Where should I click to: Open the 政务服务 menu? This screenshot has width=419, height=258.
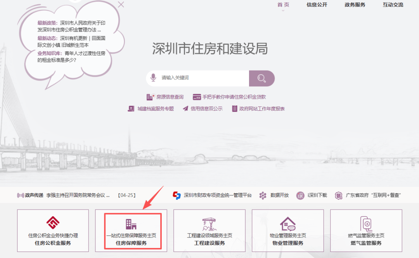tap(355, 5)
